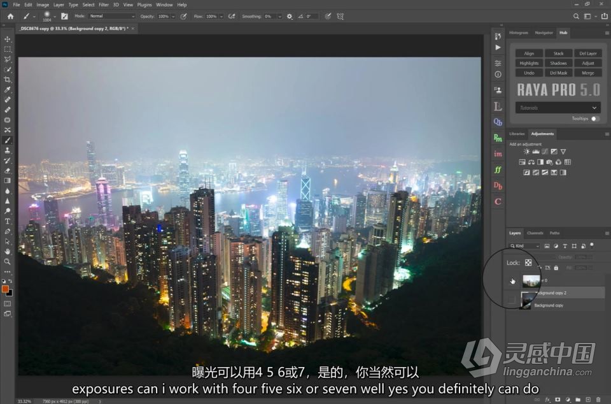Open the layer Kind filter dropdown

tap(525, 246)
